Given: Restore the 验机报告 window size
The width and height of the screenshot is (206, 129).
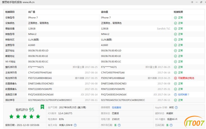Looking at the screenshot, I should click(201, 2).
